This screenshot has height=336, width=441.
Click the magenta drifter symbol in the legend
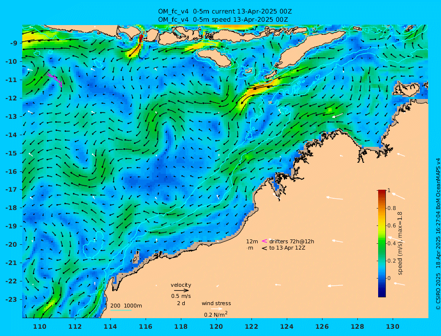(x=265, y=241)
